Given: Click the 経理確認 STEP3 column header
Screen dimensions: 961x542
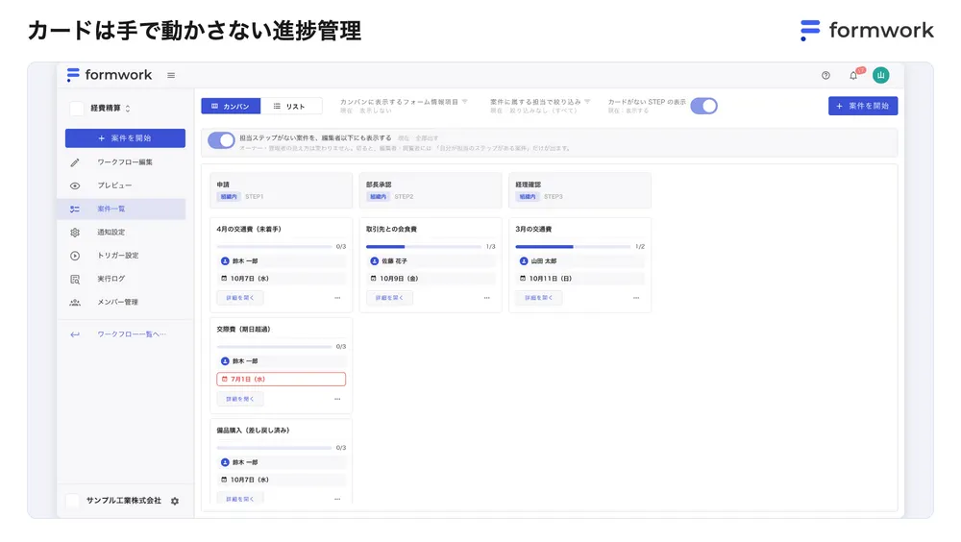Looking at the screenshot, I should point(580,190).
